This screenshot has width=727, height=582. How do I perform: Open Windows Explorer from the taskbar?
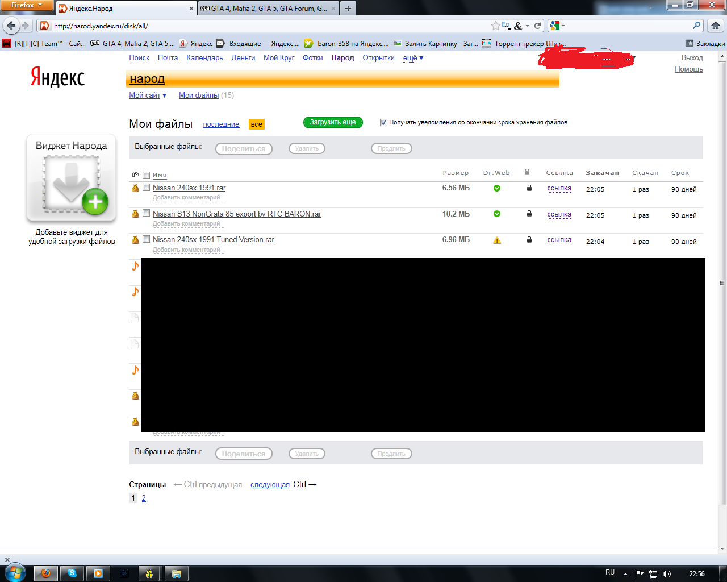177,573
